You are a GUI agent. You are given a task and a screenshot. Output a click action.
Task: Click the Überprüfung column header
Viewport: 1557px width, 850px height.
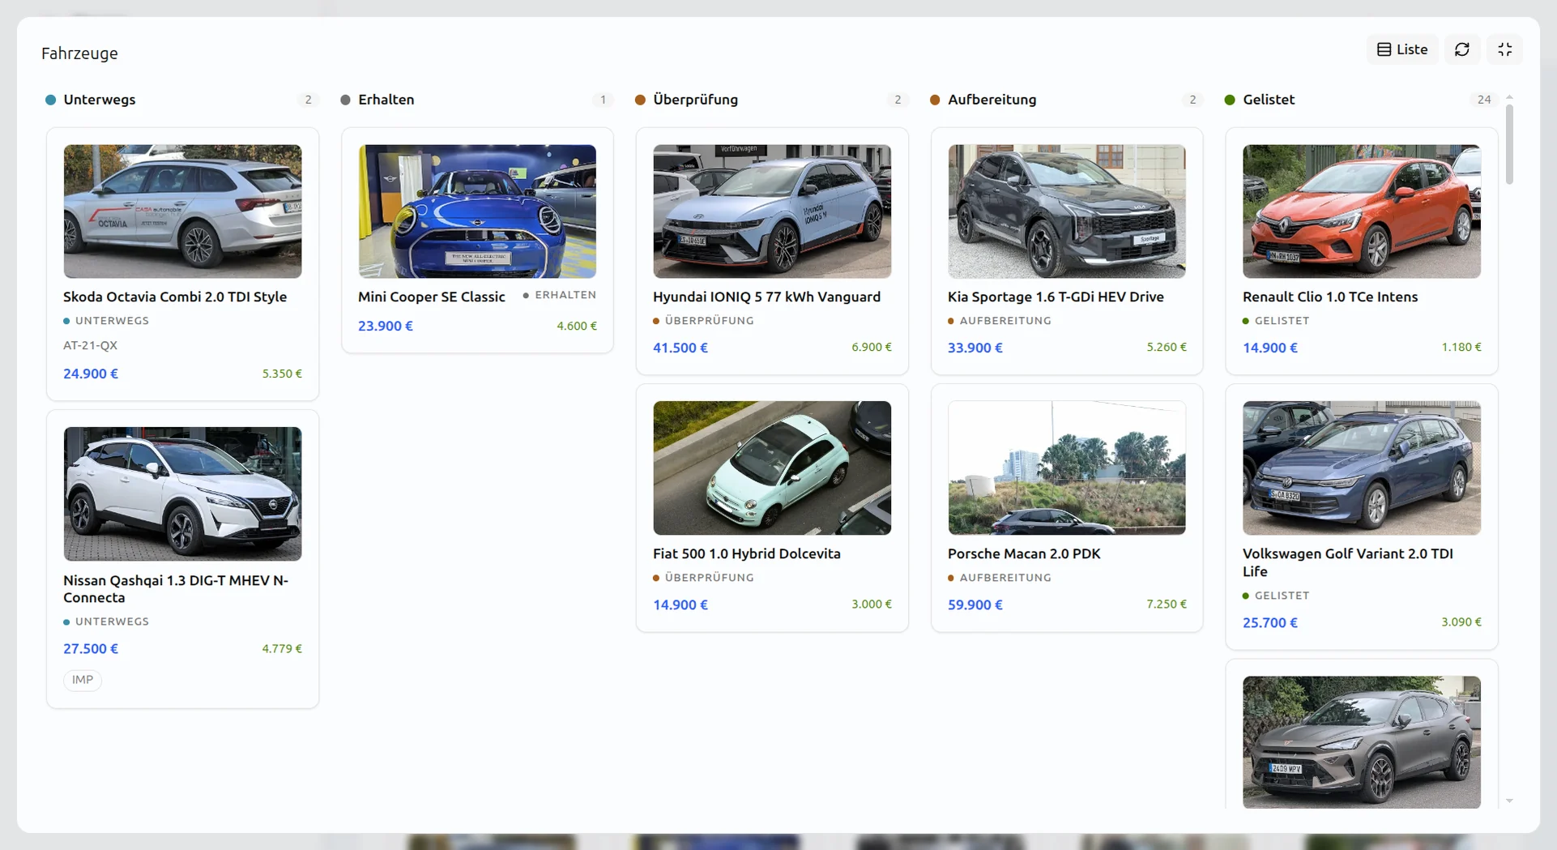click(x=696, y=100)
